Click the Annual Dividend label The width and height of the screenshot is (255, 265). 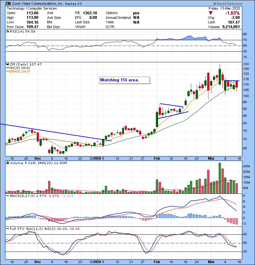tap(119, 18)
